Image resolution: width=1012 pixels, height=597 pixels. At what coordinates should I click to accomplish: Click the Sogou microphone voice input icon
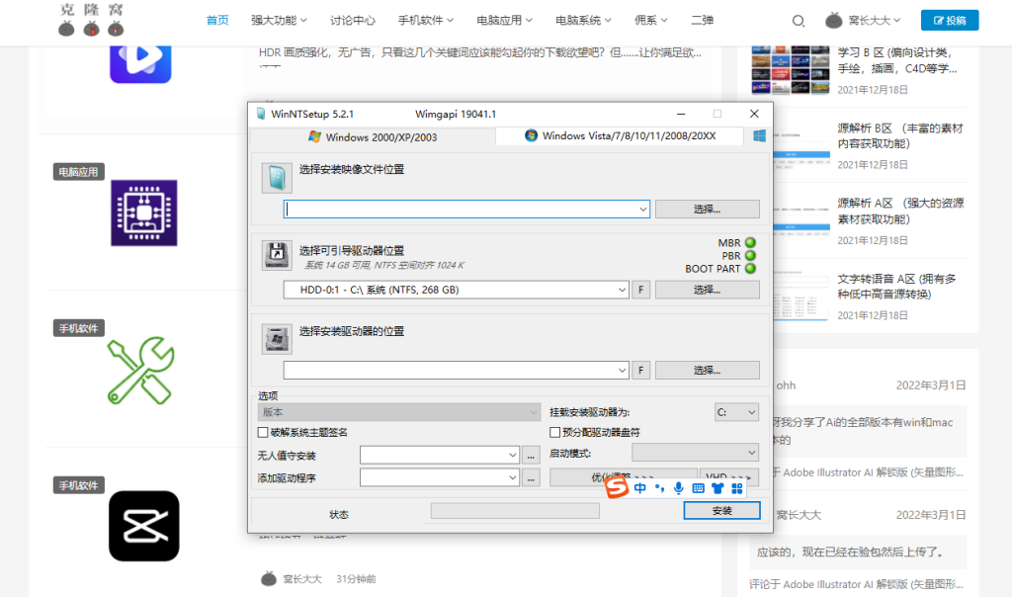pyautogui.click(x=678, y=488)
